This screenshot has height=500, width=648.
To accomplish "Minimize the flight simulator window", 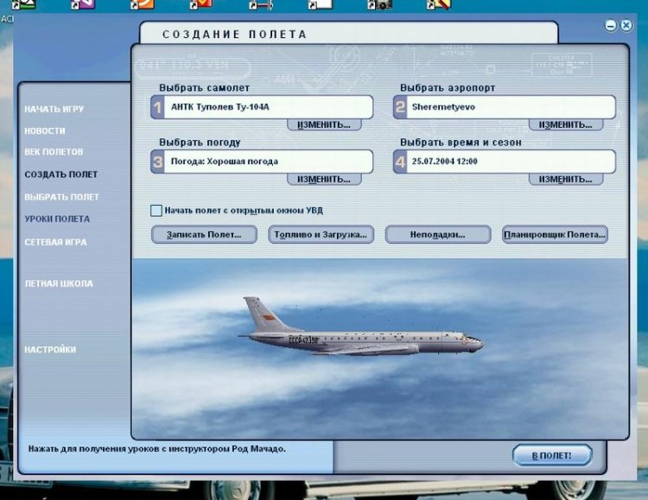I will 611,26.
